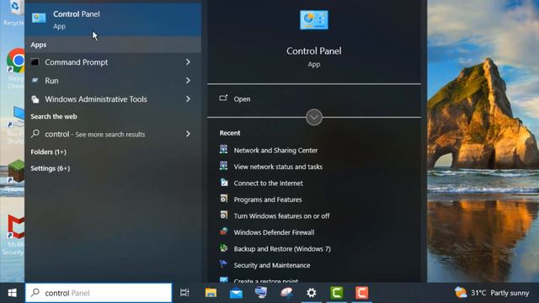The image size is (539, 303).
Task: Click the weather icon on the taskbar
Action: [x=461, y=293]
